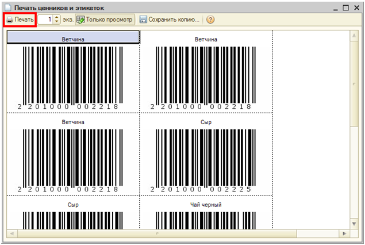Click Сохранить копию... button
The height and width of the screenshot is (245, 365).
point(170,20)
